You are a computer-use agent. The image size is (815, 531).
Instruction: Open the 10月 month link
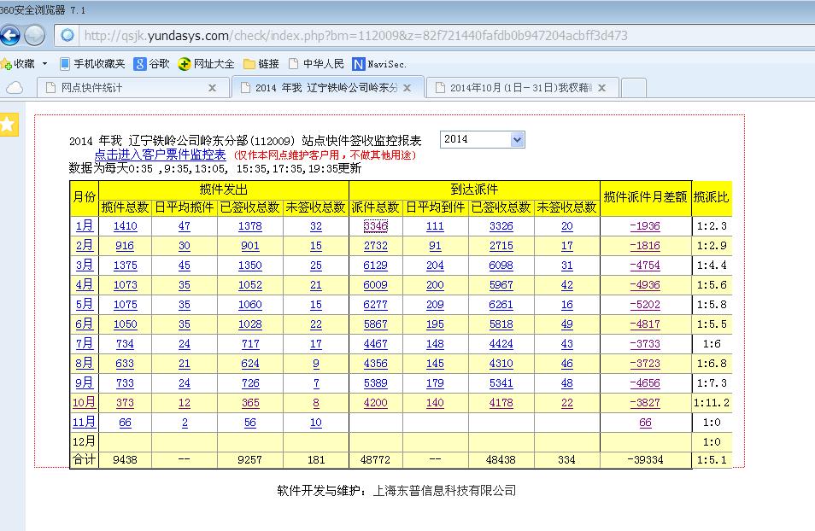(84, 402)
